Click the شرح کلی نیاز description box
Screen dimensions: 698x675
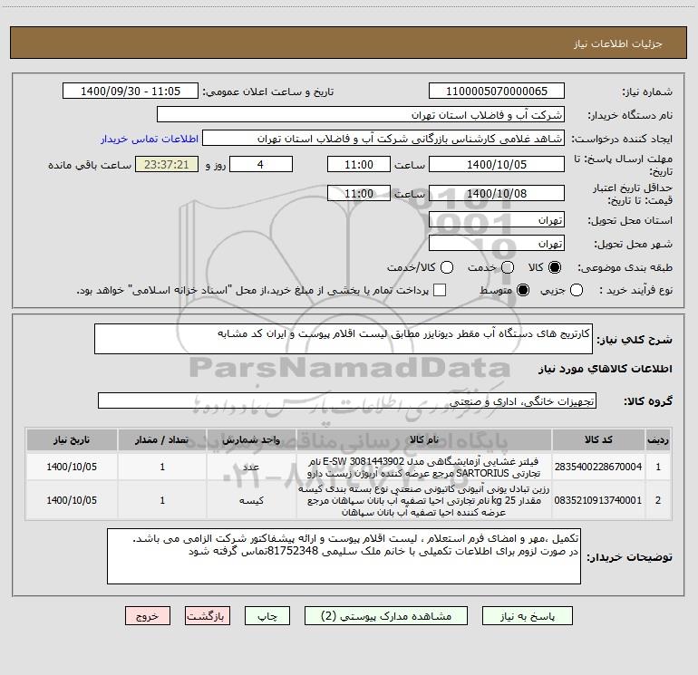tap(344, 339)
